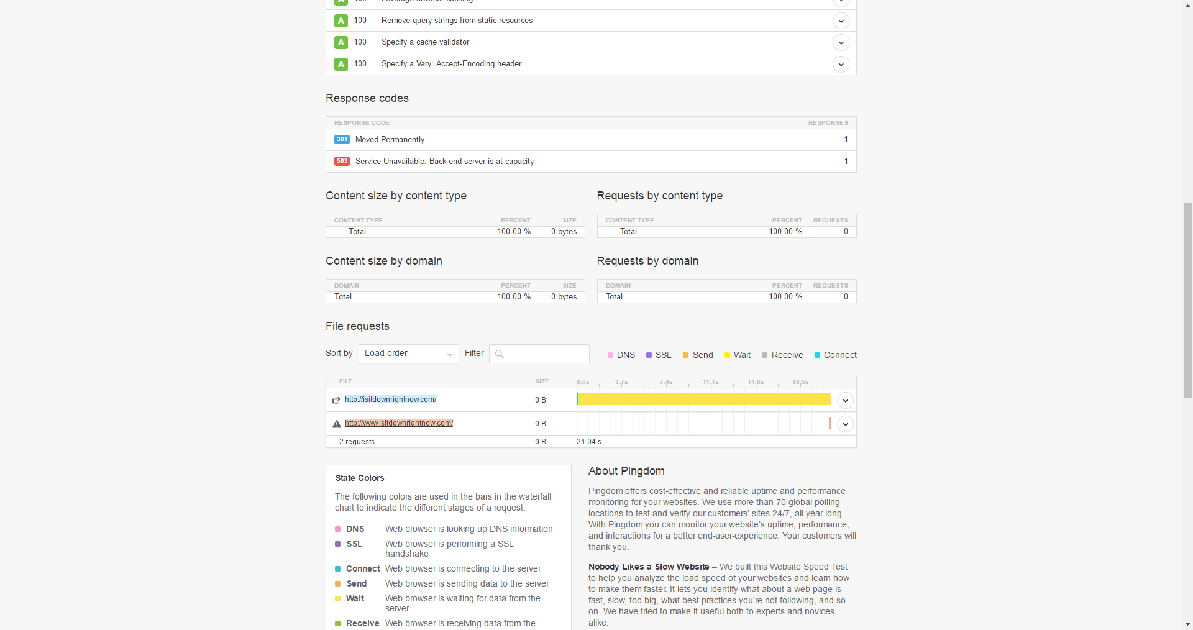Click the Total row in Requests by content type
This screenshot has width=1193, height=630.
727,232
